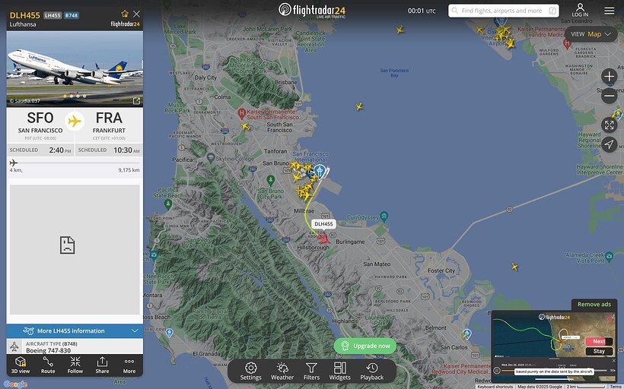Start Playback from the bottom toolbar
Image resolution: width=624 pixels, height=389 pixels.
pos(371,371)
